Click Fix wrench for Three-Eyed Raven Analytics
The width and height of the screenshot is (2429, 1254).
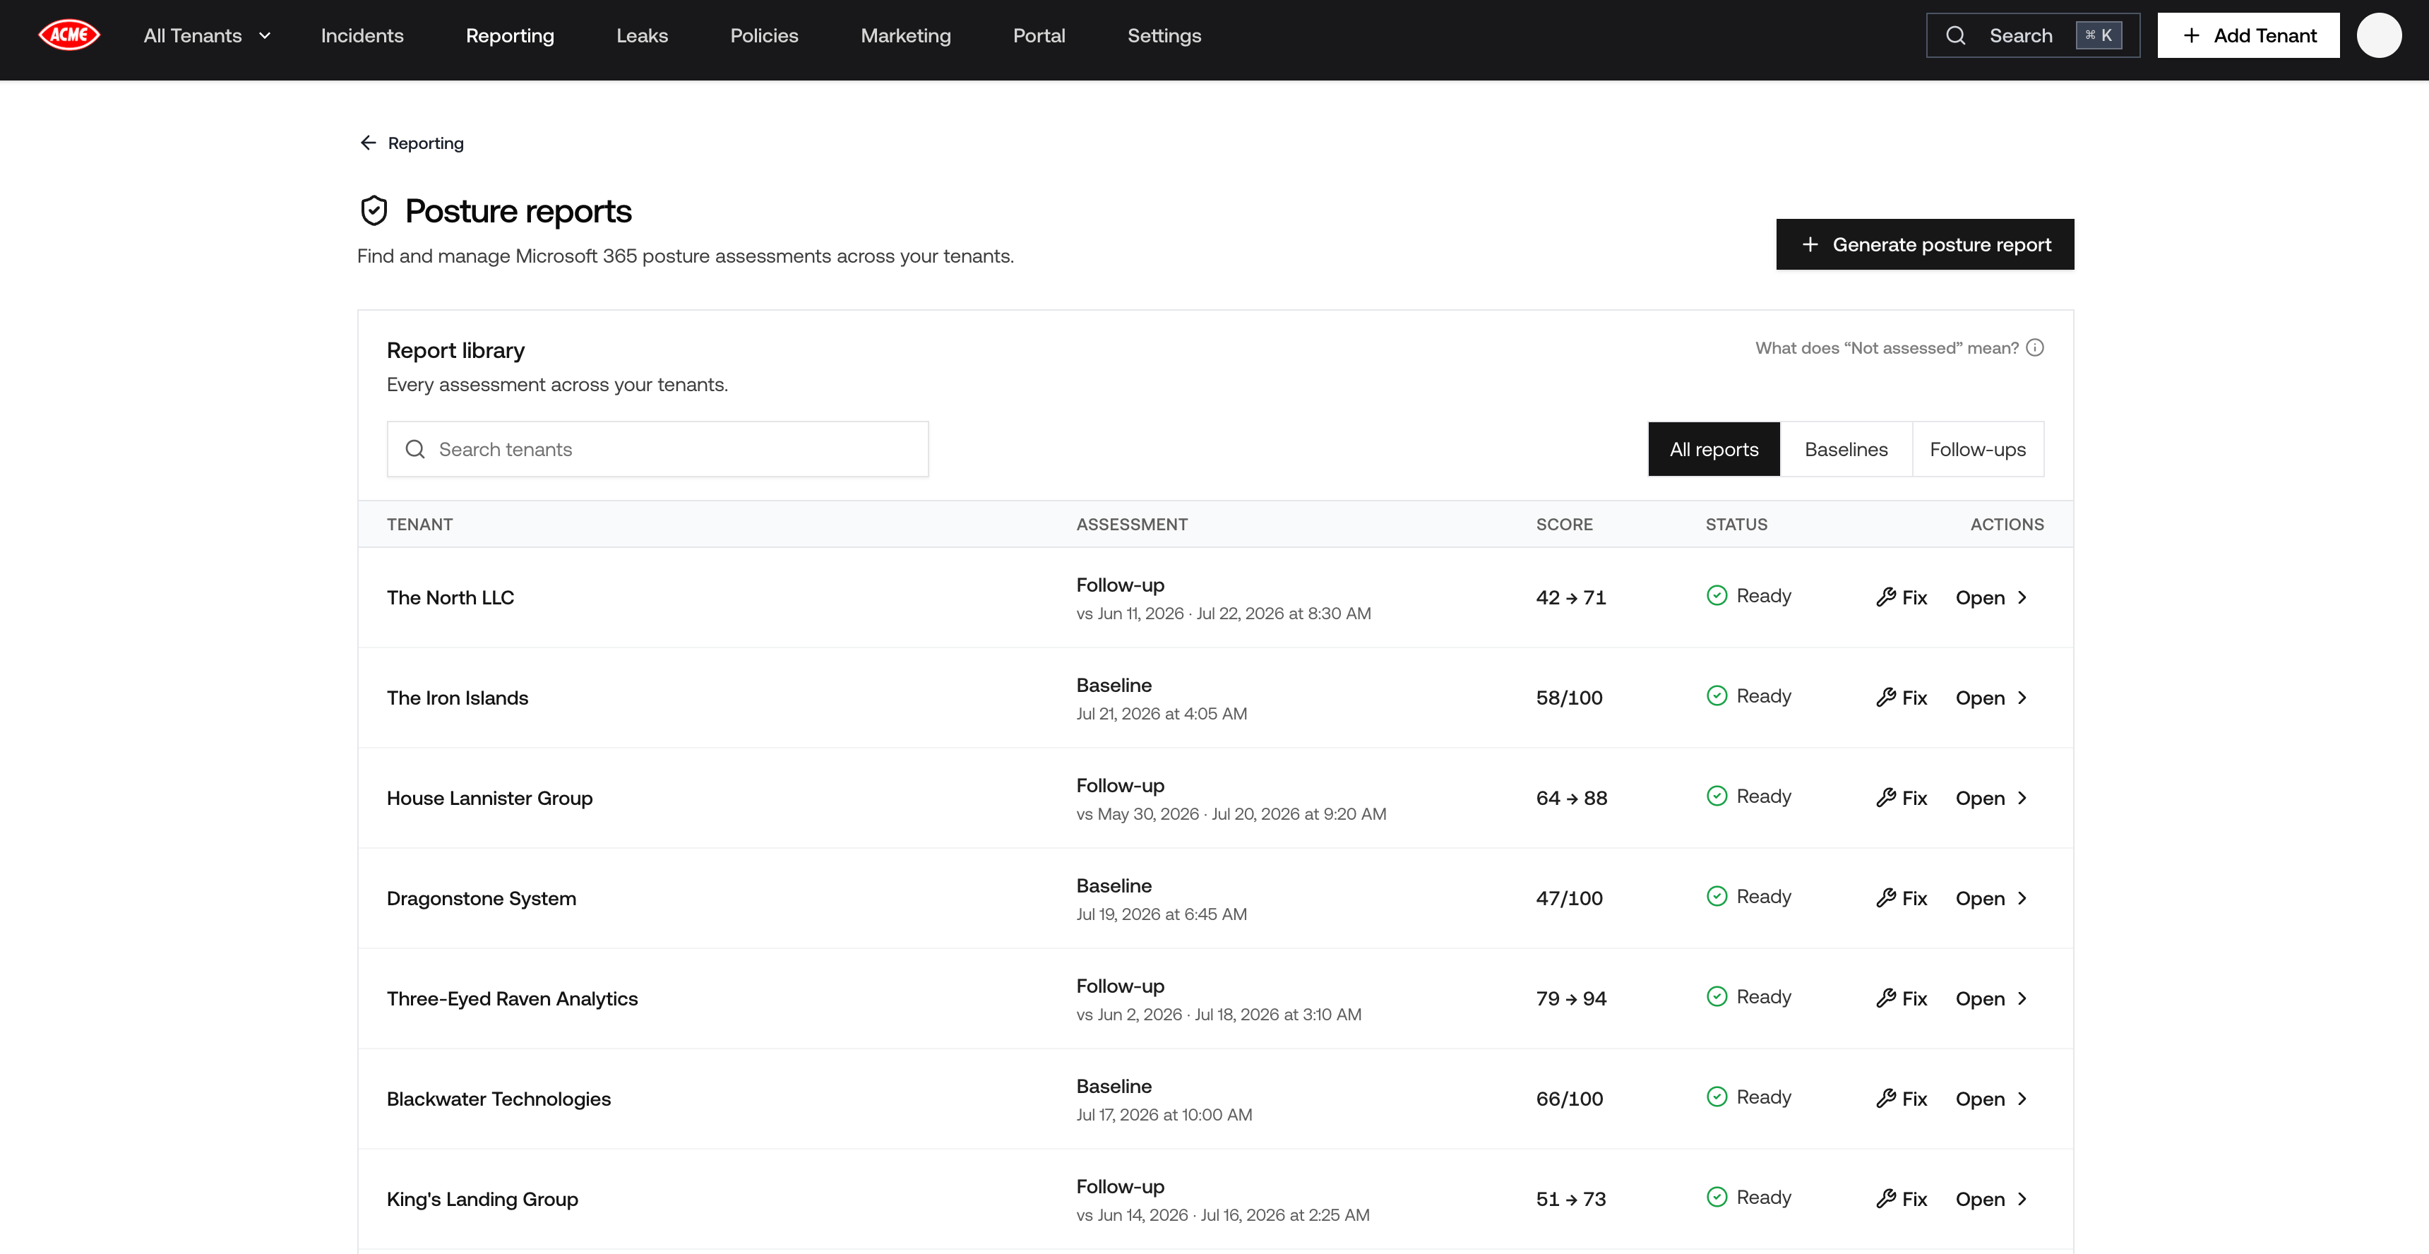tap(1901, 998)
